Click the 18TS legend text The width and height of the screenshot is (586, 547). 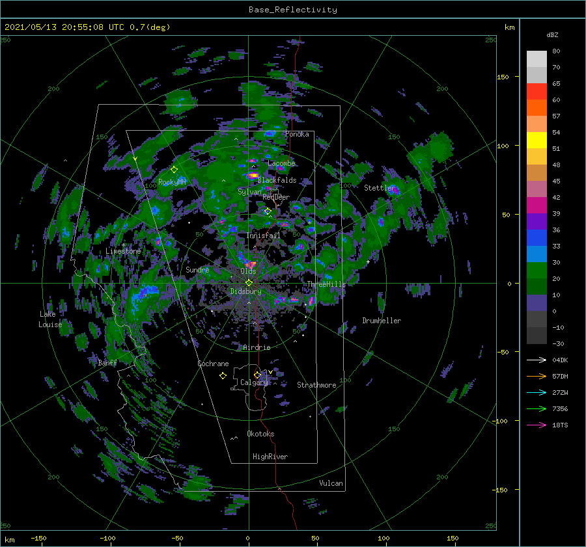click(x=560, y=425)
